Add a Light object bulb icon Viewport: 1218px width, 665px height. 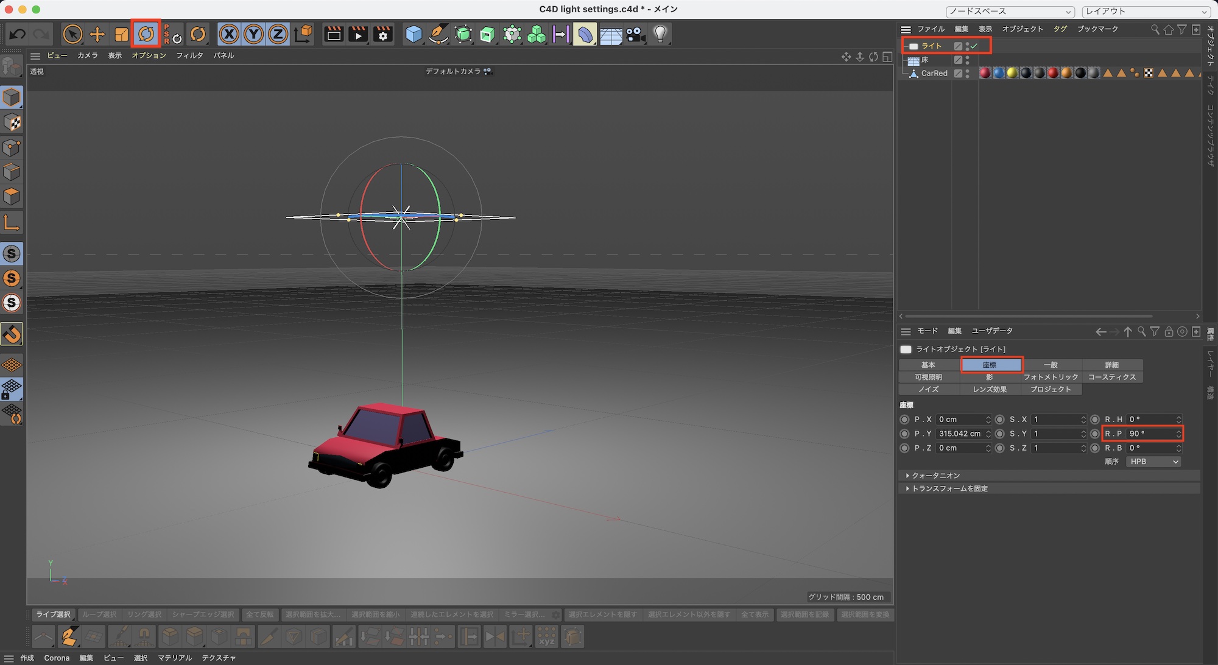point(660,34)
